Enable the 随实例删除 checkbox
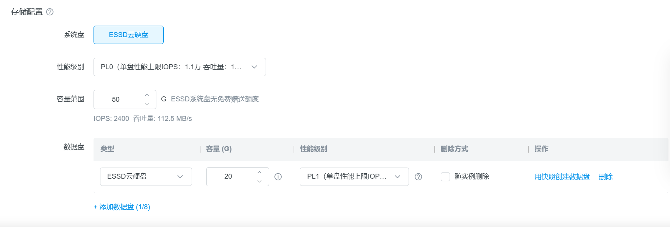670x228 pixels. click(445, 177)
